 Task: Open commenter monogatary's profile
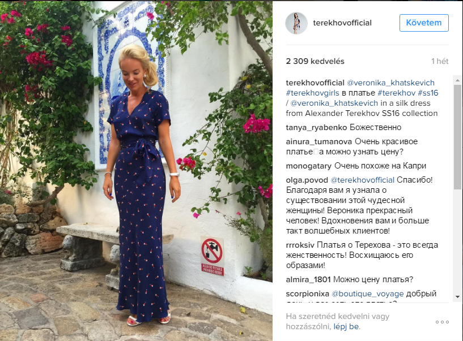(x=308, y=166)
